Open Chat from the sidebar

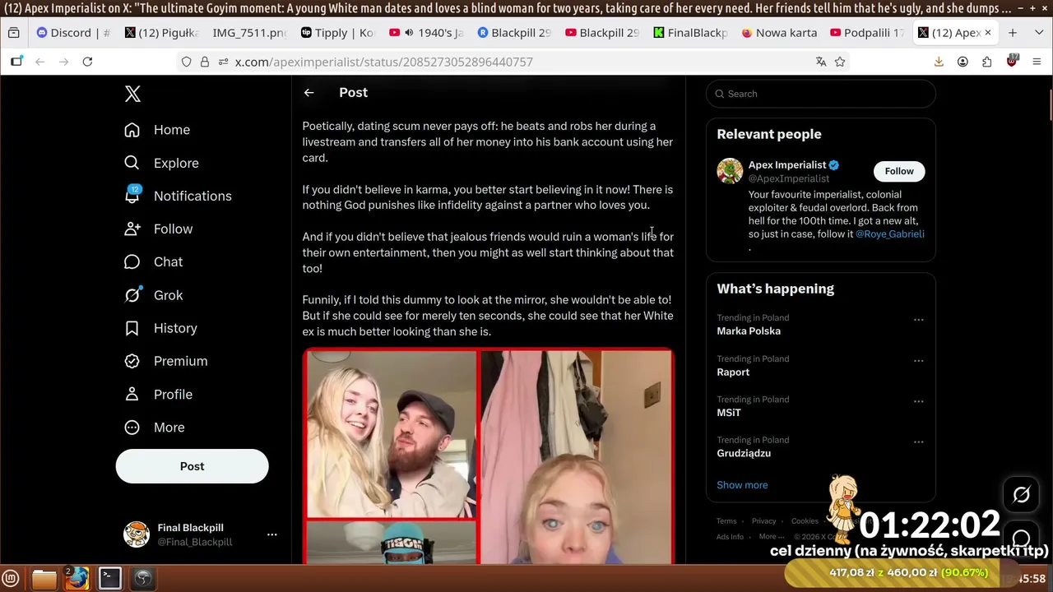[153, 261]
